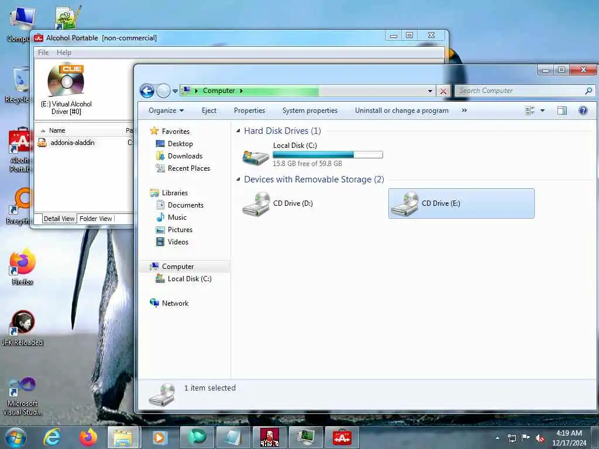
Task: Open the JFK Reloaded desktop shortcut
Action: pyautogui.click(x=22, y=328)
